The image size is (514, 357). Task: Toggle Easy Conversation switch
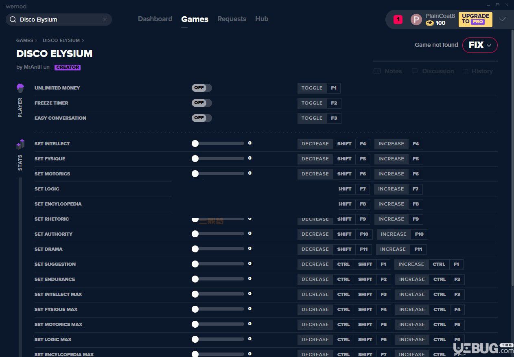pyautogui.click(x=202, y=118)
